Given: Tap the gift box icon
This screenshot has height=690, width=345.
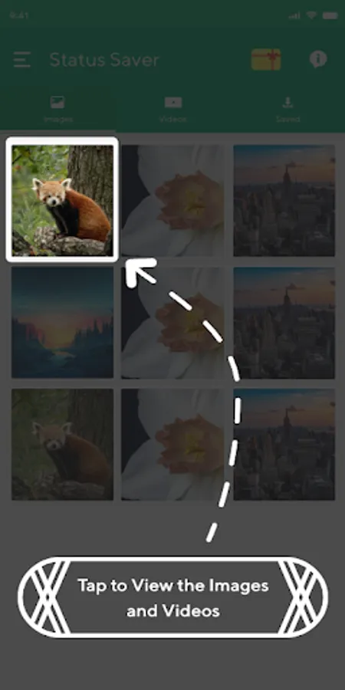Looking at the screenshot, I should 266,59.
